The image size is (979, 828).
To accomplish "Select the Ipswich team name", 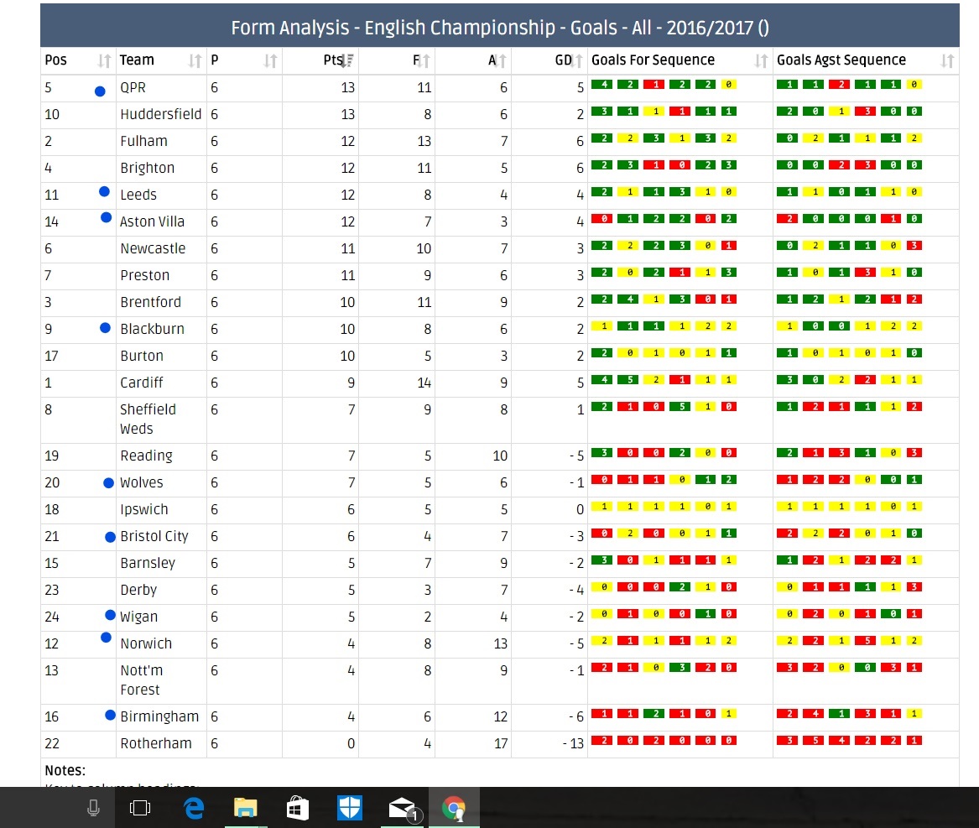I will pyautogui.click(x=144, y=509).
